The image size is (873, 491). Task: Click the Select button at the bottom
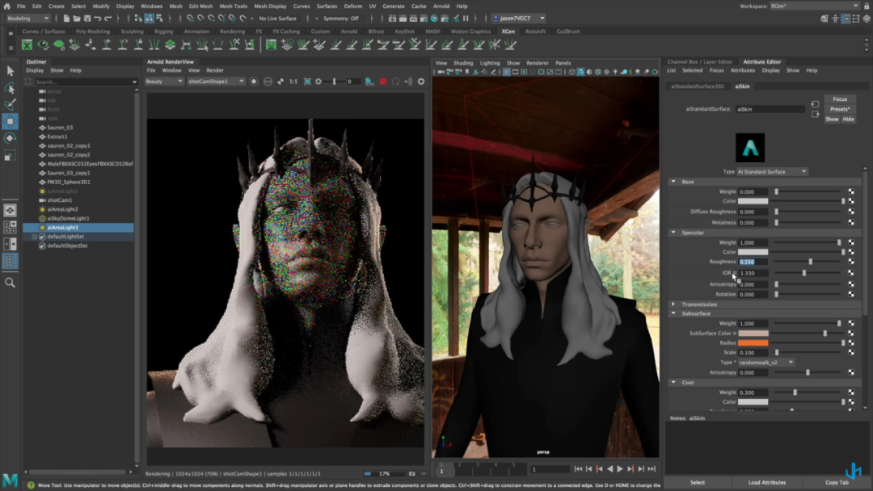click(x=698, y=483)
